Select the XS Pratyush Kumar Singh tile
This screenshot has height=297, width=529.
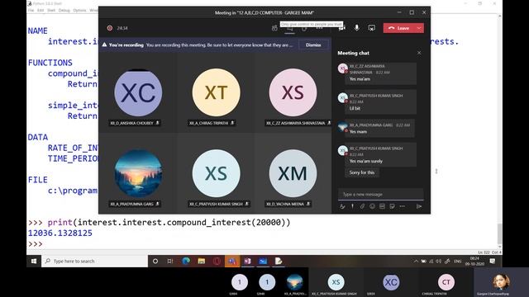216,173
